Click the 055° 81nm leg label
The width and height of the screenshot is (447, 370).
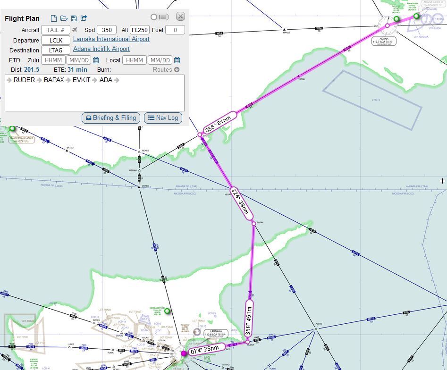pyautogui.click(x=220, y=123)
